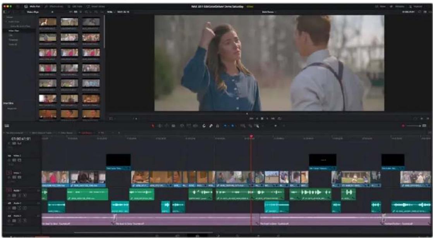
Task: Select the first black title clip on Video 2
Action: coord(119,162)
